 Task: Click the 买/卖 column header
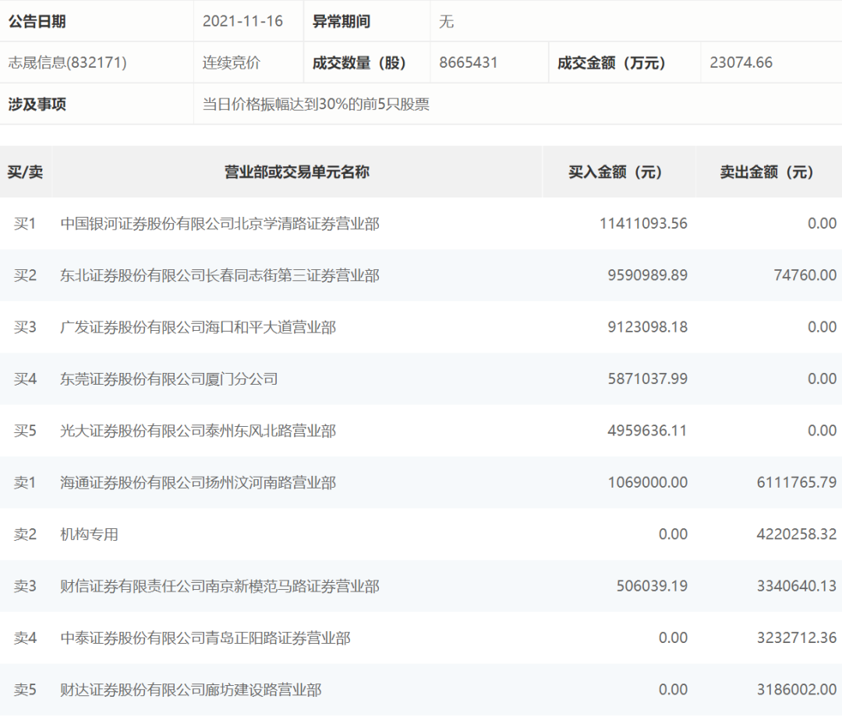coord(25,172)
